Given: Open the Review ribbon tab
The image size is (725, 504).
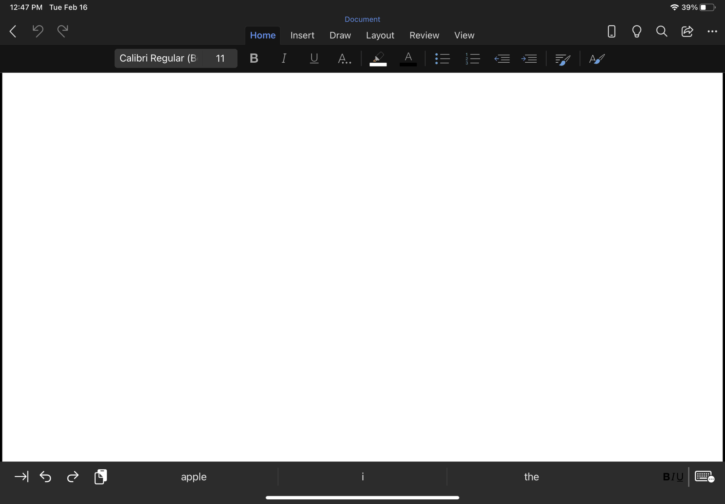Looking at the screenshot, I should [424, 35].
